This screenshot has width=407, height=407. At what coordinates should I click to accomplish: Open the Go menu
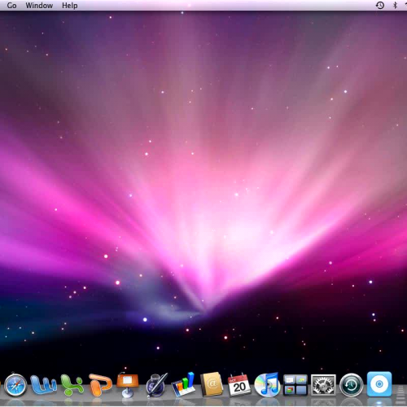(x=11, y=6)
